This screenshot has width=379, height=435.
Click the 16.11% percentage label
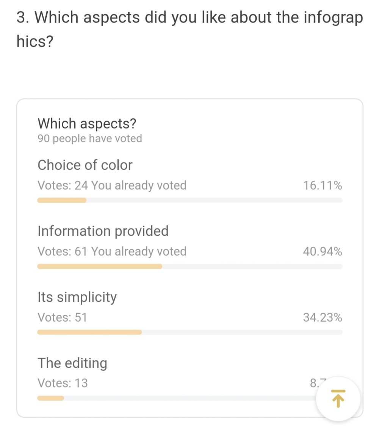pyautogui.click(x=323, y=185)
